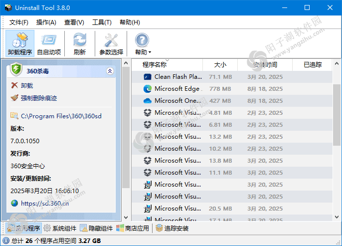The height and width of the screenshot is (246, 342).
Task: Click the program list scrollbar down arrow
Action: 337,217
